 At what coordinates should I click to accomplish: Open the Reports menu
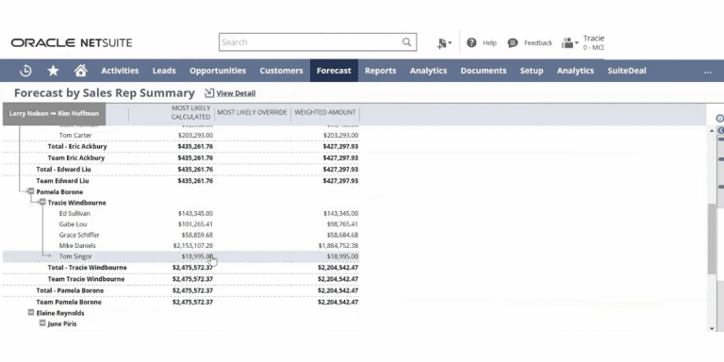381,71
